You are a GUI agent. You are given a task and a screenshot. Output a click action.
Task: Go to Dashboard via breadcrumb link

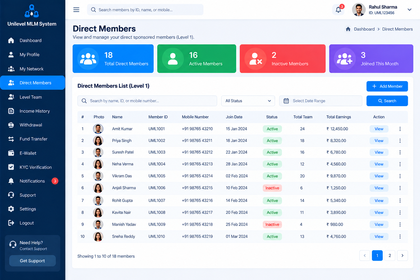tap(364, 29)
